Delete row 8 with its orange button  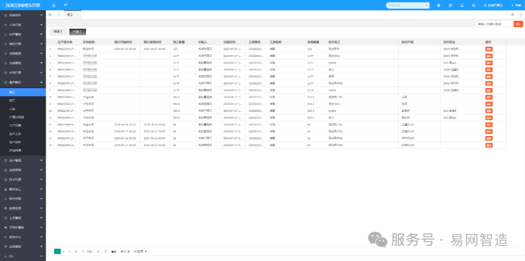pyautogui.click(x=489, y=97)
